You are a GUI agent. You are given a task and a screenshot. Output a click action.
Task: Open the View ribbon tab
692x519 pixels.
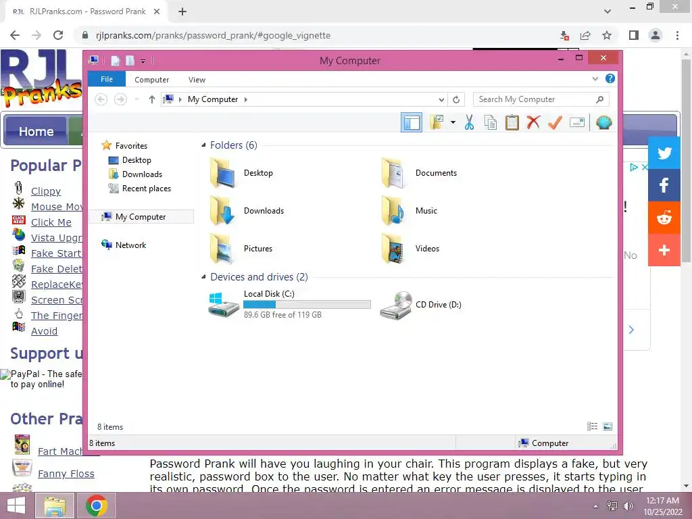coord(197,80)
